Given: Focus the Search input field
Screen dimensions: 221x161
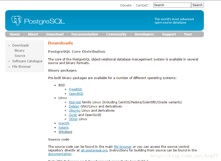Looking at the screenshot, I should [172, 5].
